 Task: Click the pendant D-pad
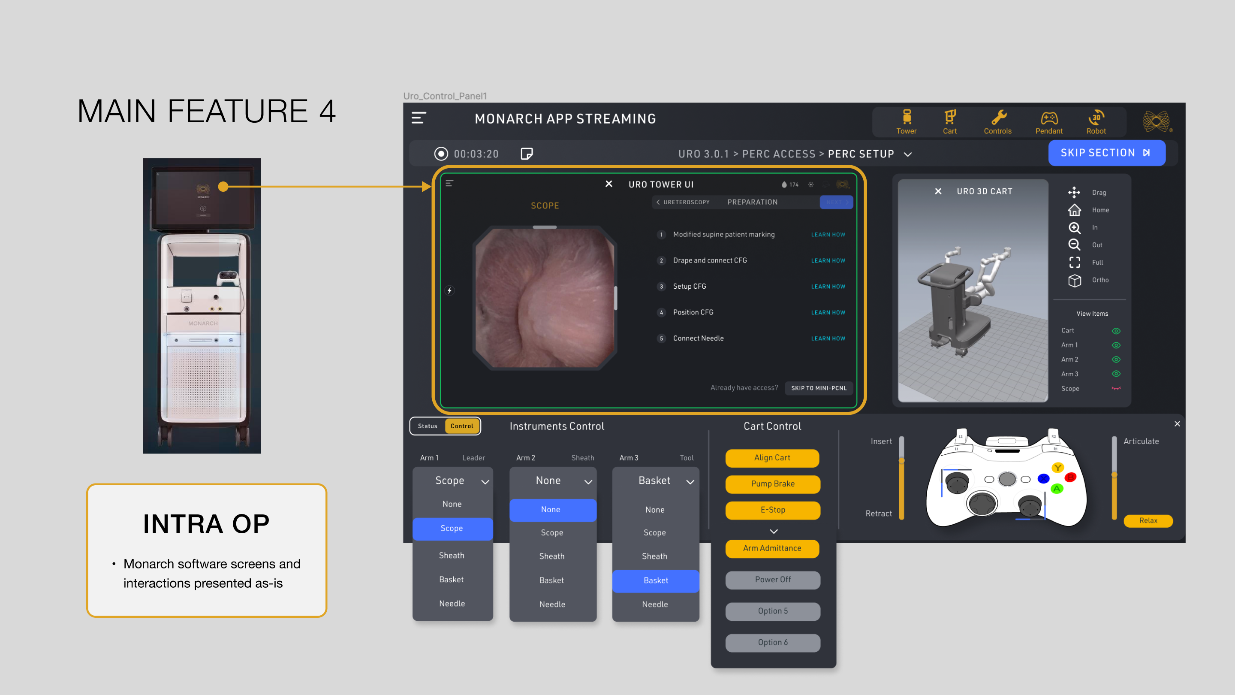tap(982, 503)
